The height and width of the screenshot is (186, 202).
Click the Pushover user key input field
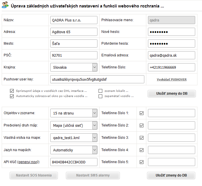(x=97, y=79)
